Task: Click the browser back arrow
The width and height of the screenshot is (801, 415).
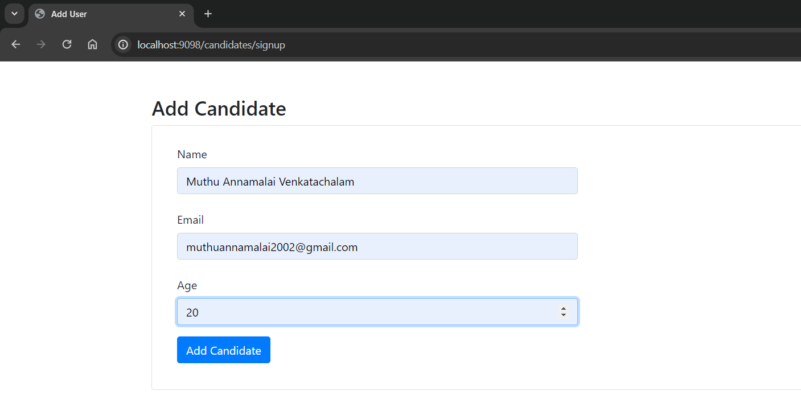Action: click(15, 44)
